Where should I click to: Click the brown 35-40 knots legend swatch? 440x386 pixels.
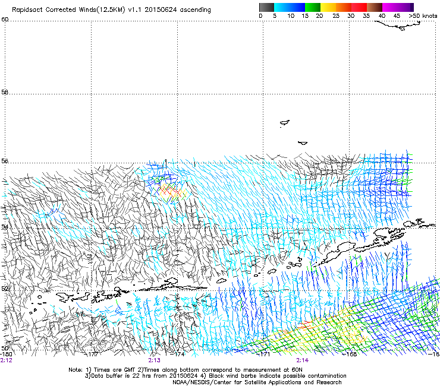pyautogui.click(x=375, y=7)
